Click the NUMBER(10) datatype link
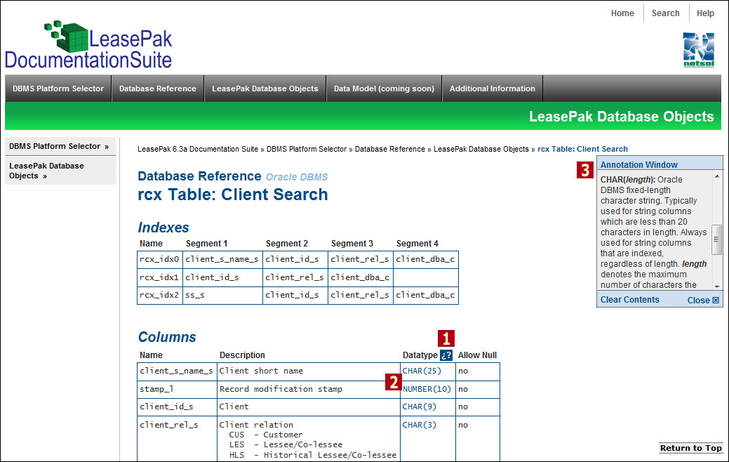 point(427,389)
